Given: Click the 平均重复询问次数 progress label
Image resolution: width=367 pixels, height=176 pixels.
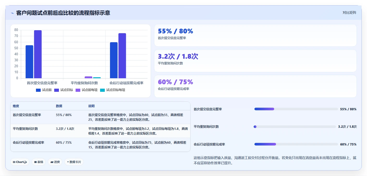Looking at the screenshot, I should [x=206, y=127].
